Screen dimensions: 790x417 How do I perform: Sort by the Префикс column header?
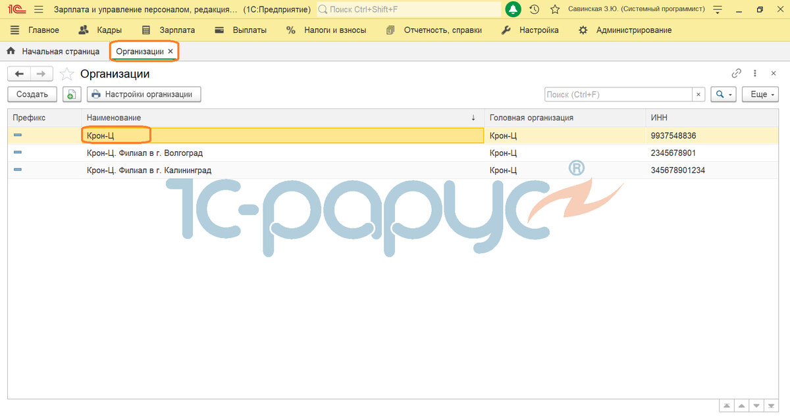[44, 118]
